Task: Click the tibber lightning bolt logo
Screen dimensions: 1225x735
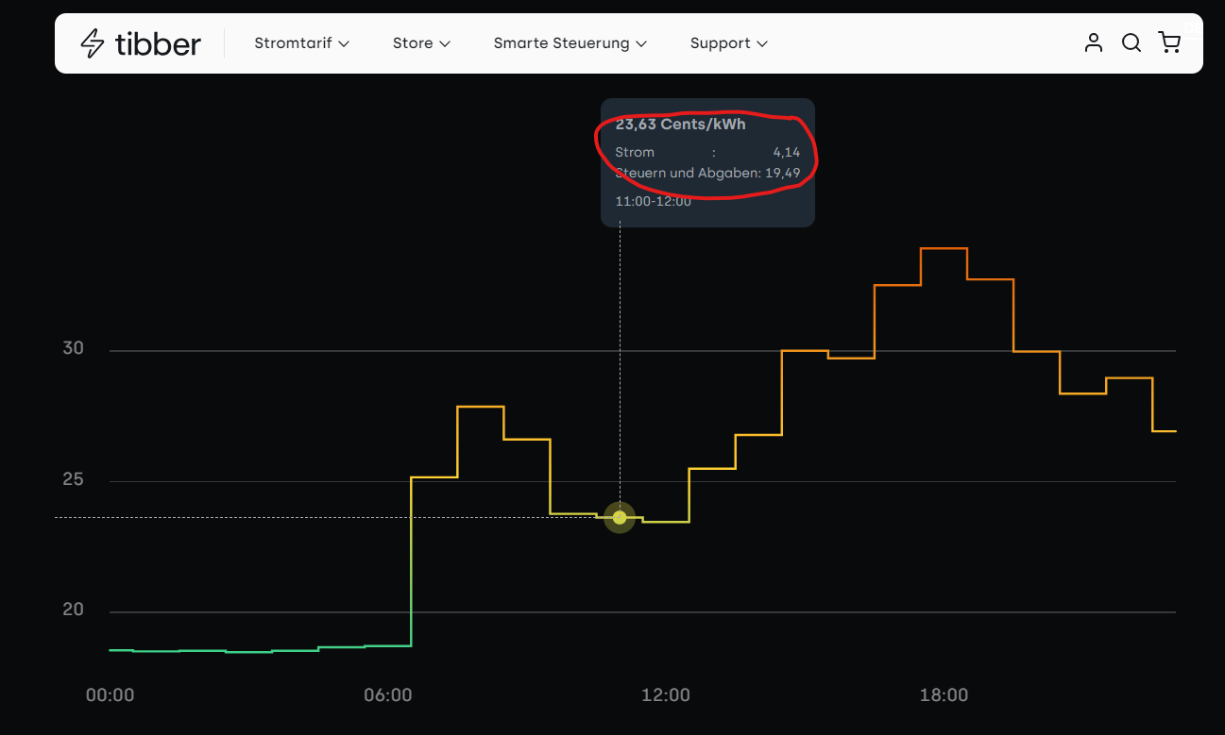Action: pyautogui.click(x=92, y=43)
